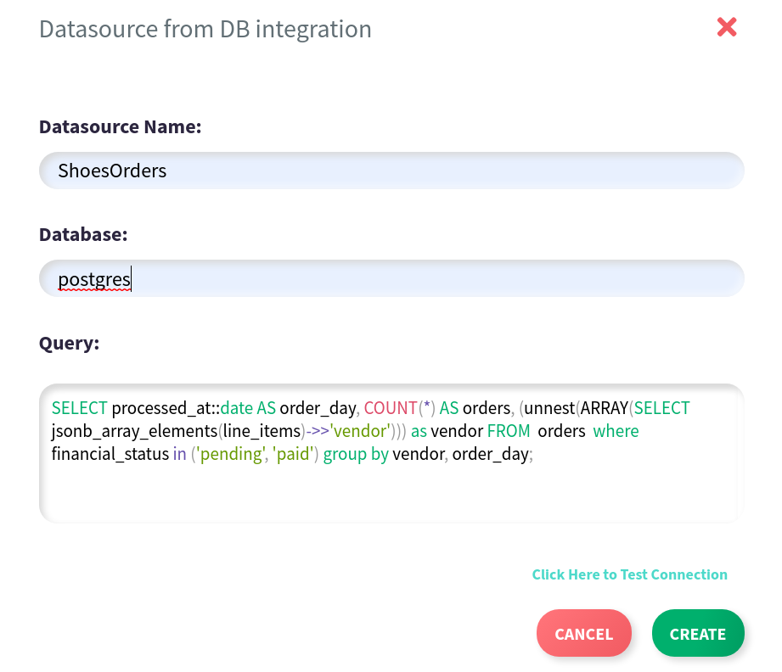Place cursor on 'group by' in query
Screen dimensions: 782x672
click(356, 454)
